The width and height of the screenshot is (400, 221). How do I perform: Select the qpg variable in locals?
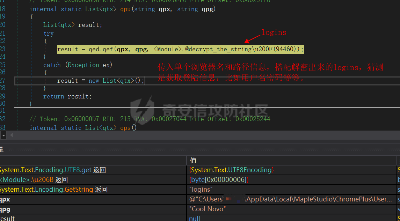(5, 209)
